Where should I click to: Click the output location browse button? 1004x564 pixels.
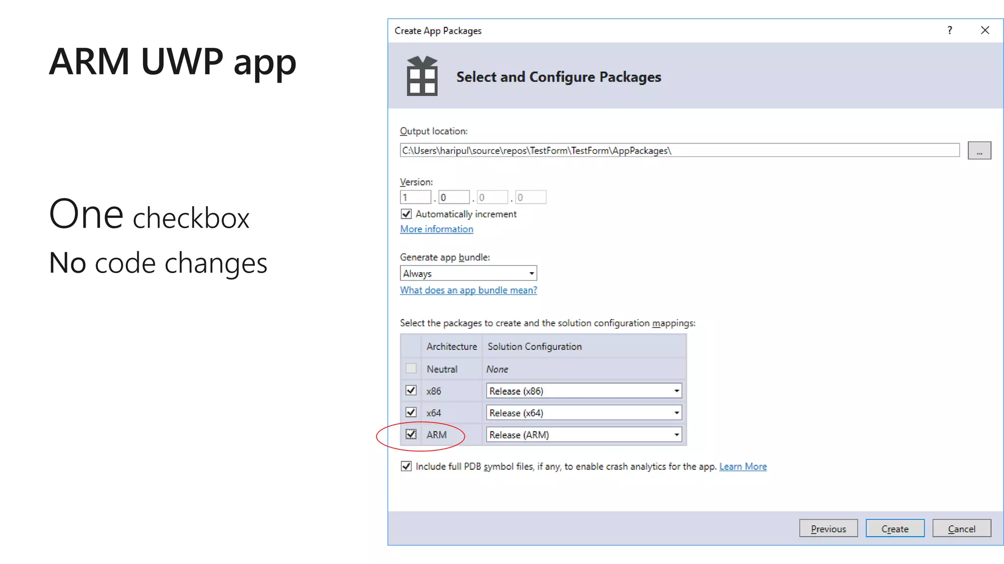tap(979, 151)
